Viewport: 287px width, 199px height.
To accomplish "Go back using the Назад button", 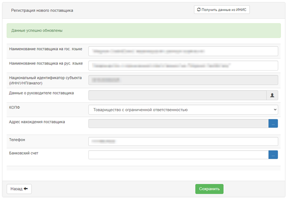I will click(19, 189).
